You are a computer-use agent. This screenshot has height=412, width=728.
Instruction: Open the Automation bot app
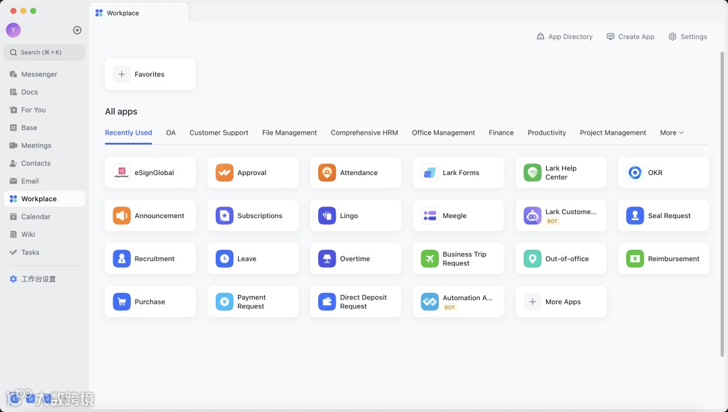pyautogui.click(x=458, y=302)
